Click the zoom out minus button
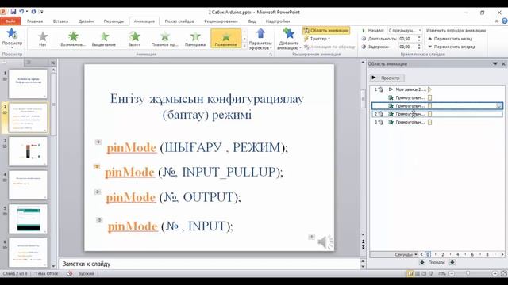The image size is (508, 285). (x=452, y=273)
